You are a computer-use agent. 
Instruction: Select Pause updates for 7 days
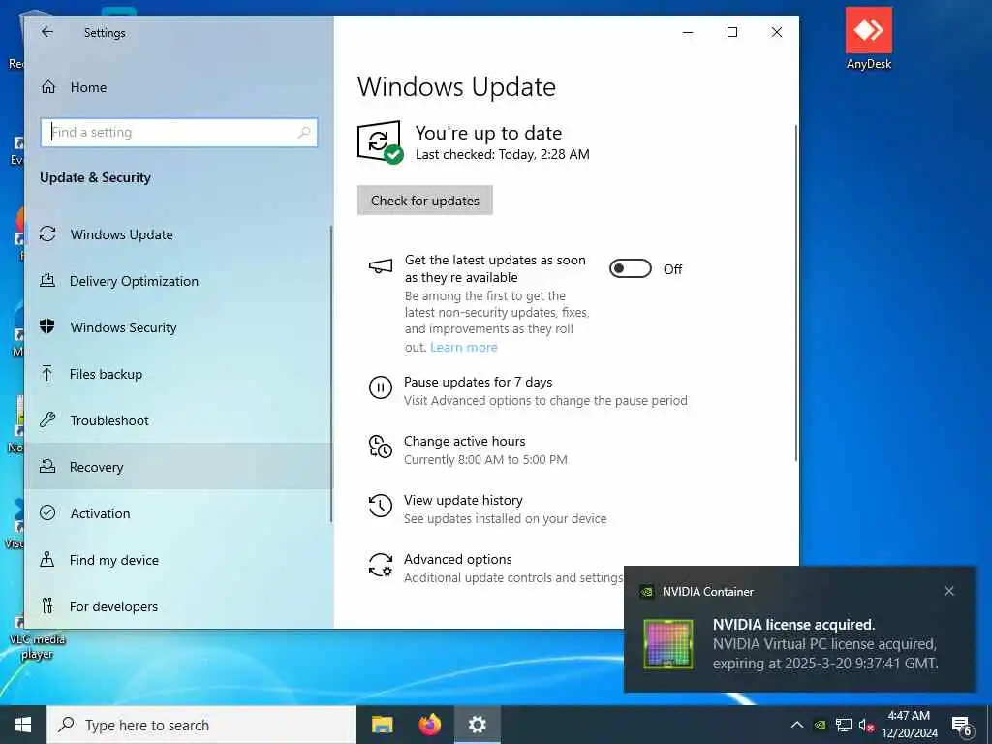click(478, 382)
